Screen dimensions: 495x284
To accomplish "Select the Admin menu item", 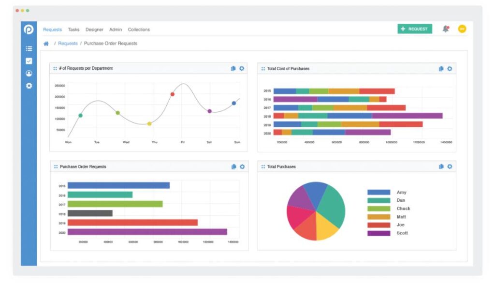I will (x=116, y=30).
